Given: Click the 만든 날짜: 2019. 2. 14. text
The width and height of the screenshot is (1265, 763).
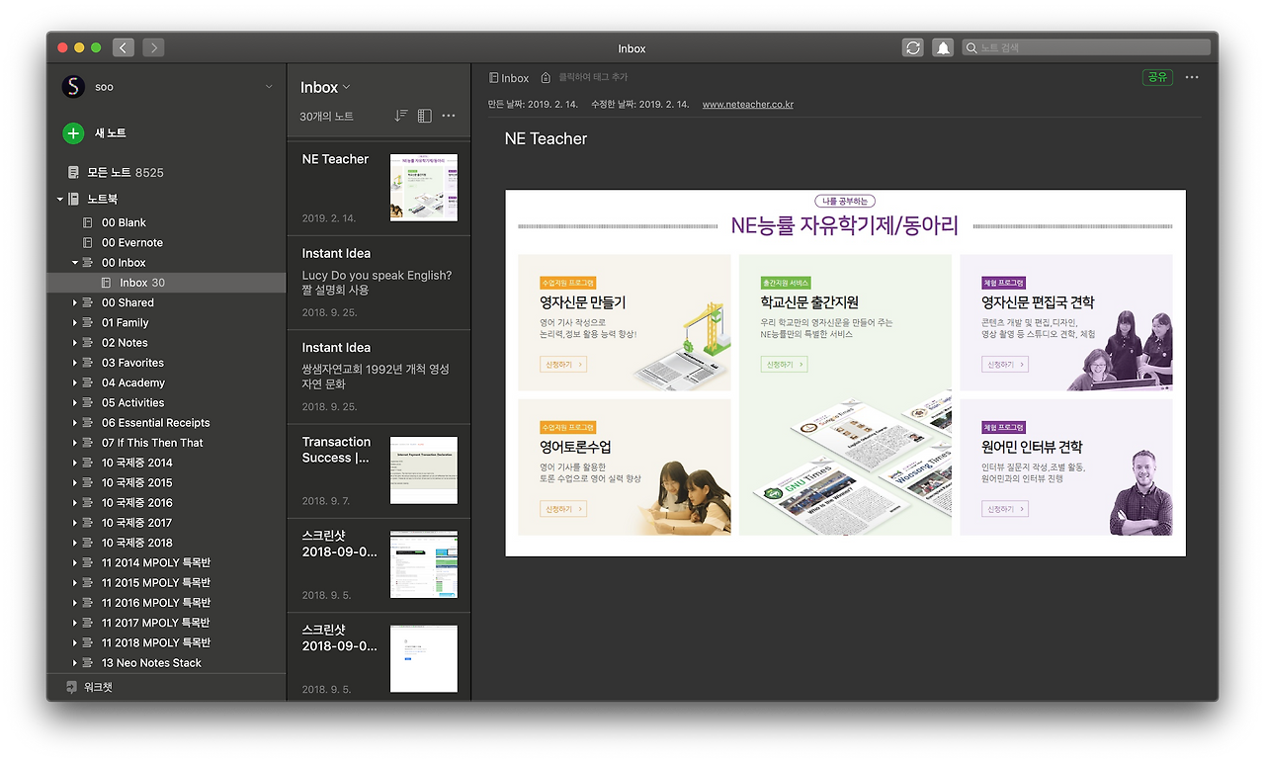Looking at the screenshot, I should (534, 105).
